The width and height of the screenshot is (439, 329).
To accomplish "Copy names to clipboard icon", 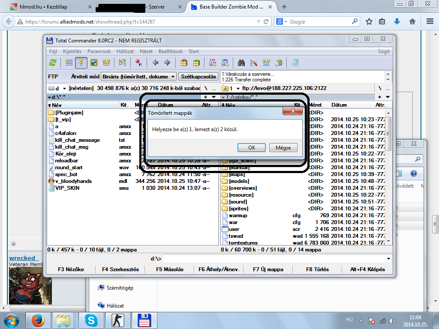I will 279,63.
